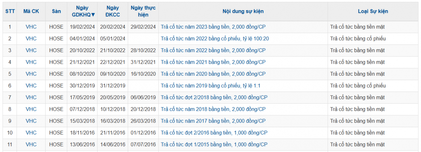421x152 pixels.
Task: Open VHC ticker link in row 1
Action: [x=31, y=27]
